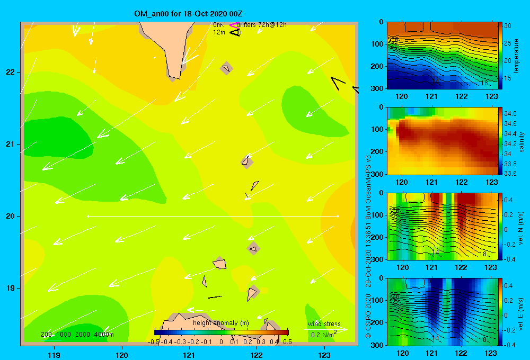The width and height of the screenshot is (530, 360).
Task: Click the '12m' drifter depth label
Action: [x=219, y=32]
